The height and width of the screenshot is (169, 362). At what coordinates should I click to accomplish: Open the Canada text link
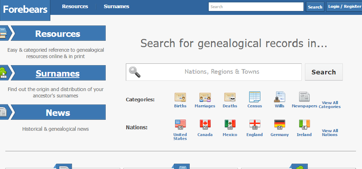click(x=205, y=135)
